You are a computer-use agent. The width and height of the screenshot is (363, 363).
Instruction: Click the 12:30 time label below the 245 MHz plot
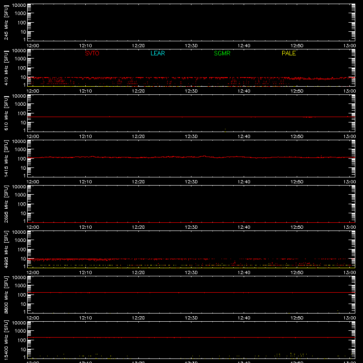pyautogui.click(x=191, y=46)
